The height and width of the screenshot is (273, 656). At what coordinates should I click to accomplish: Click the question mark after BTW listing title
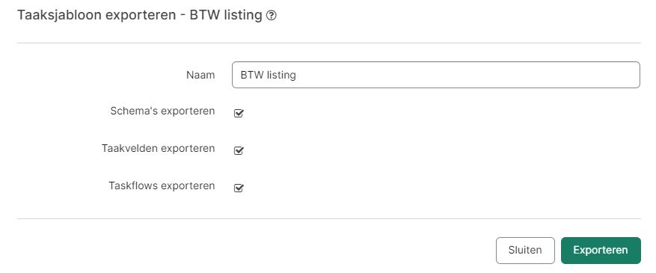pyautogui.click(x=271, y=16)
